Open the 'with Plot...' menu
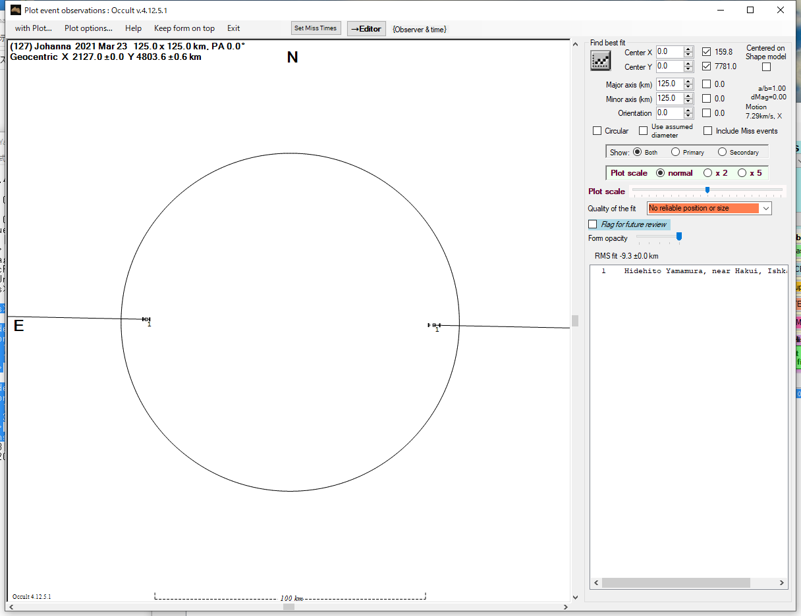 pyautogui.click(x=33, y=28)
